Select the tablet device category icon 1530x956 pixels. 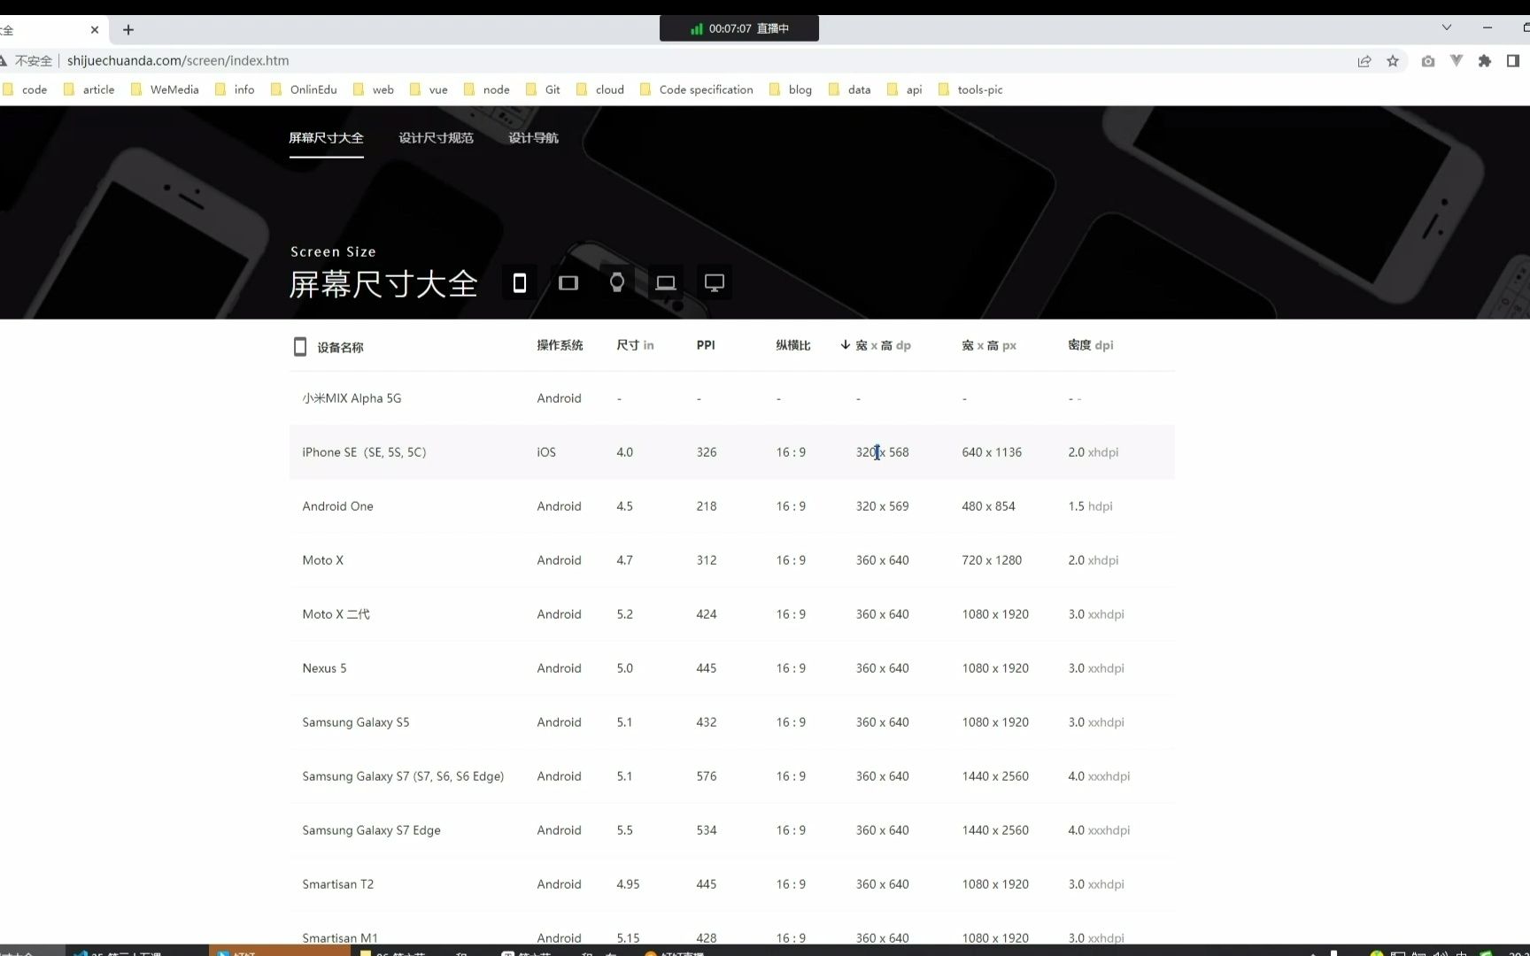(568, 282)
